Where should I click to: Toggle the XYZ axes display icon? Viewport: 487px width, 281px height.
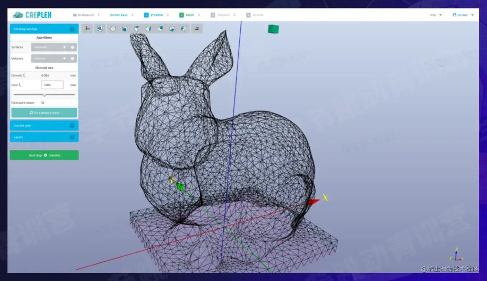(87, 29)
